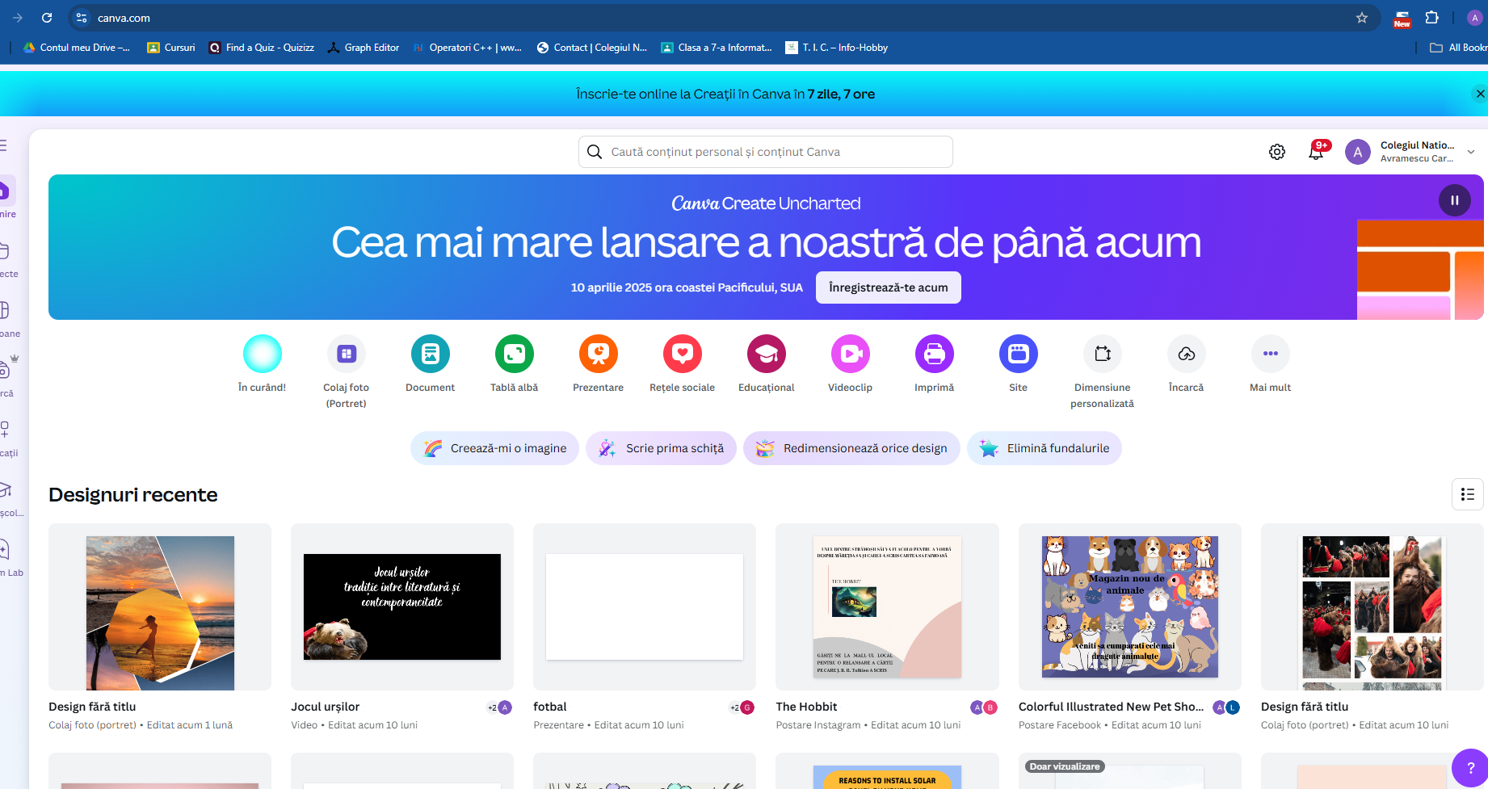Click the Înregistrează-te acum button
Image resolution: width=1488 pixels, height=789 pixels.
click(x=888, y=287)
